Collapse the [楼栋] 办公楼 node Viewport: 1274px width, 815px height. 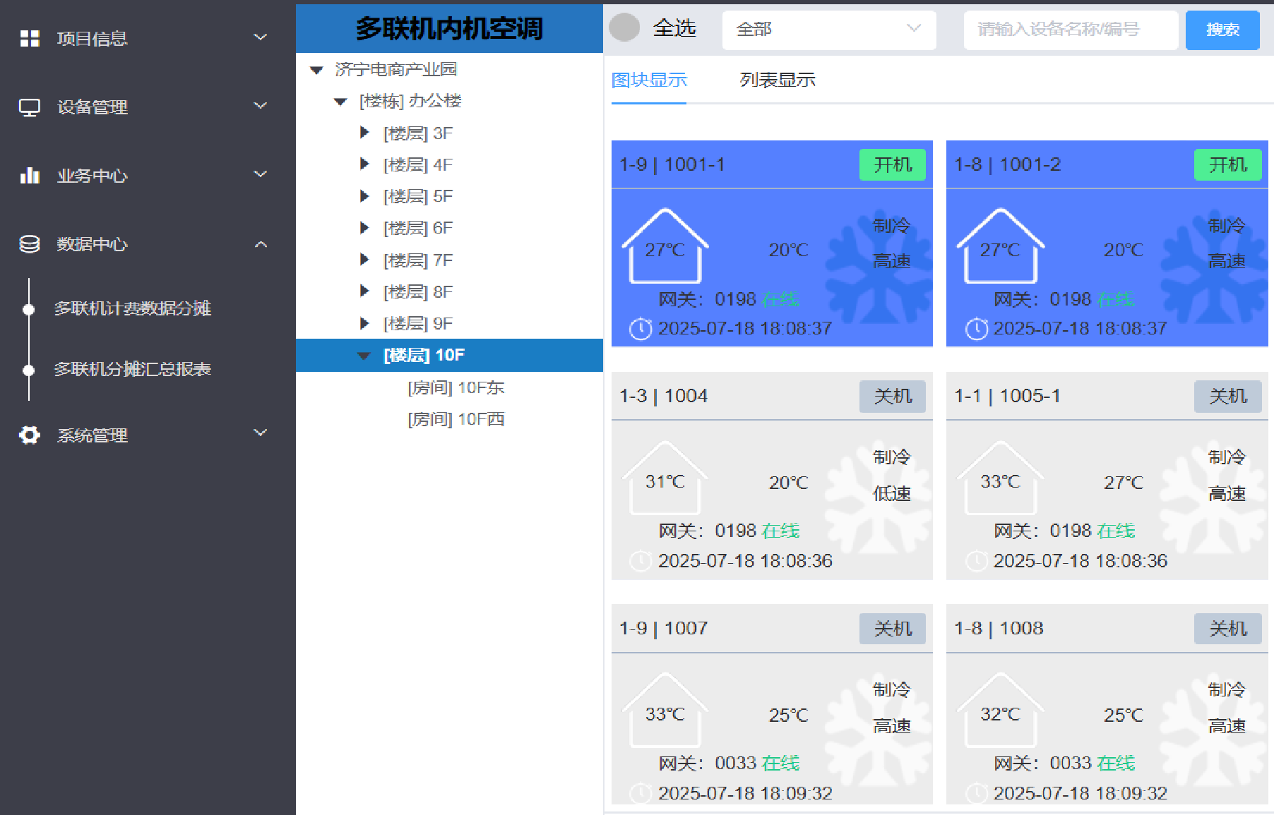click(x=340, y=102)
